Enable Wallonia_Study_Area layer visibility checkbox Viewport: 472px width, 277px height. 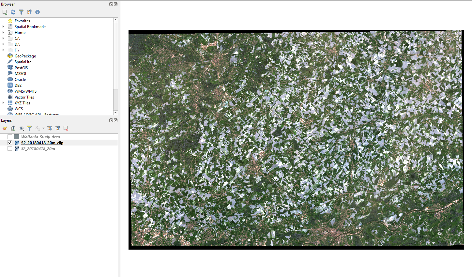[10, 137]
